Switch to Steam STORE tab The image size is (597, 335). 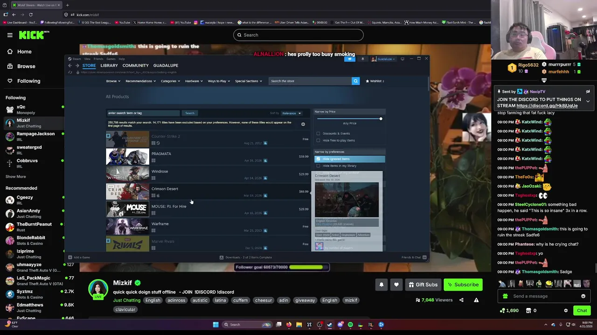click(x=89, y=66)
